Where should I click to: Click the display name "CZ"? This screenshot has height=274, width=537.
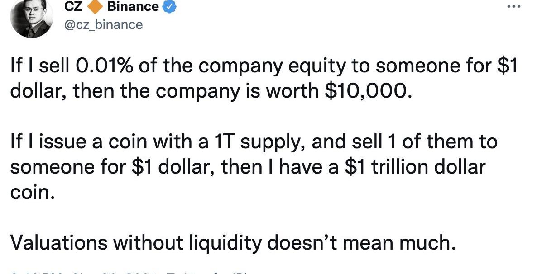72,6
